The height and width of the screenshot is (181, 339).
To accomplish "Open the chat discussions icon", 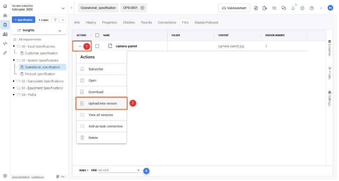I will point(283,8).
